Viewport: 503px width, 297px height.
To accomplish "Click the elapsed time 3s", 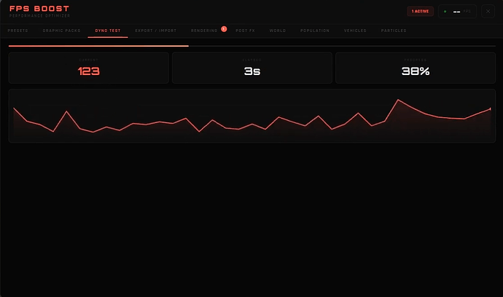I will click(x=252, y=71).
